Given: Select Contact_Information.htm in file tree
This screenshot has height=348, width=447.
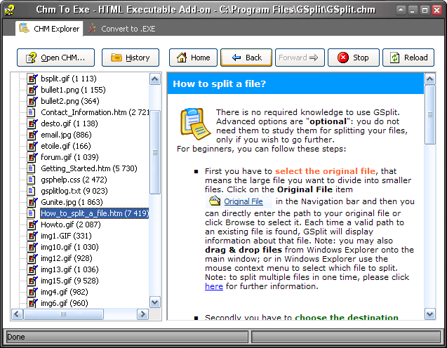Looking at the screenshot, I should (95, 112).
